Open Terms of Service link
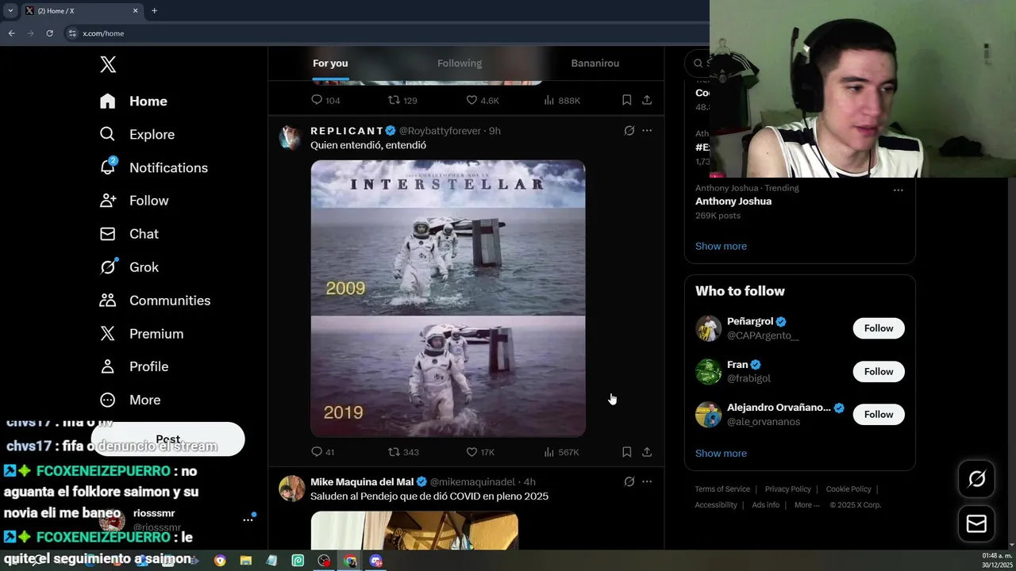The image size is (1016, 571). pyautogui.click(x=722, y=489)
